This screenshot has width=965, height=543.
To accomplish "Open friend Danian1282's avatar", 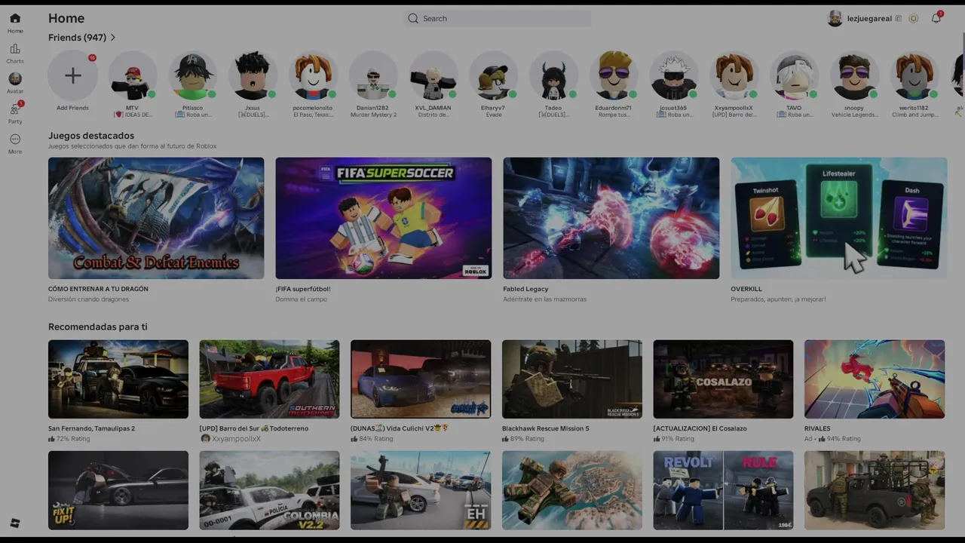I will (x=373, y=75).
